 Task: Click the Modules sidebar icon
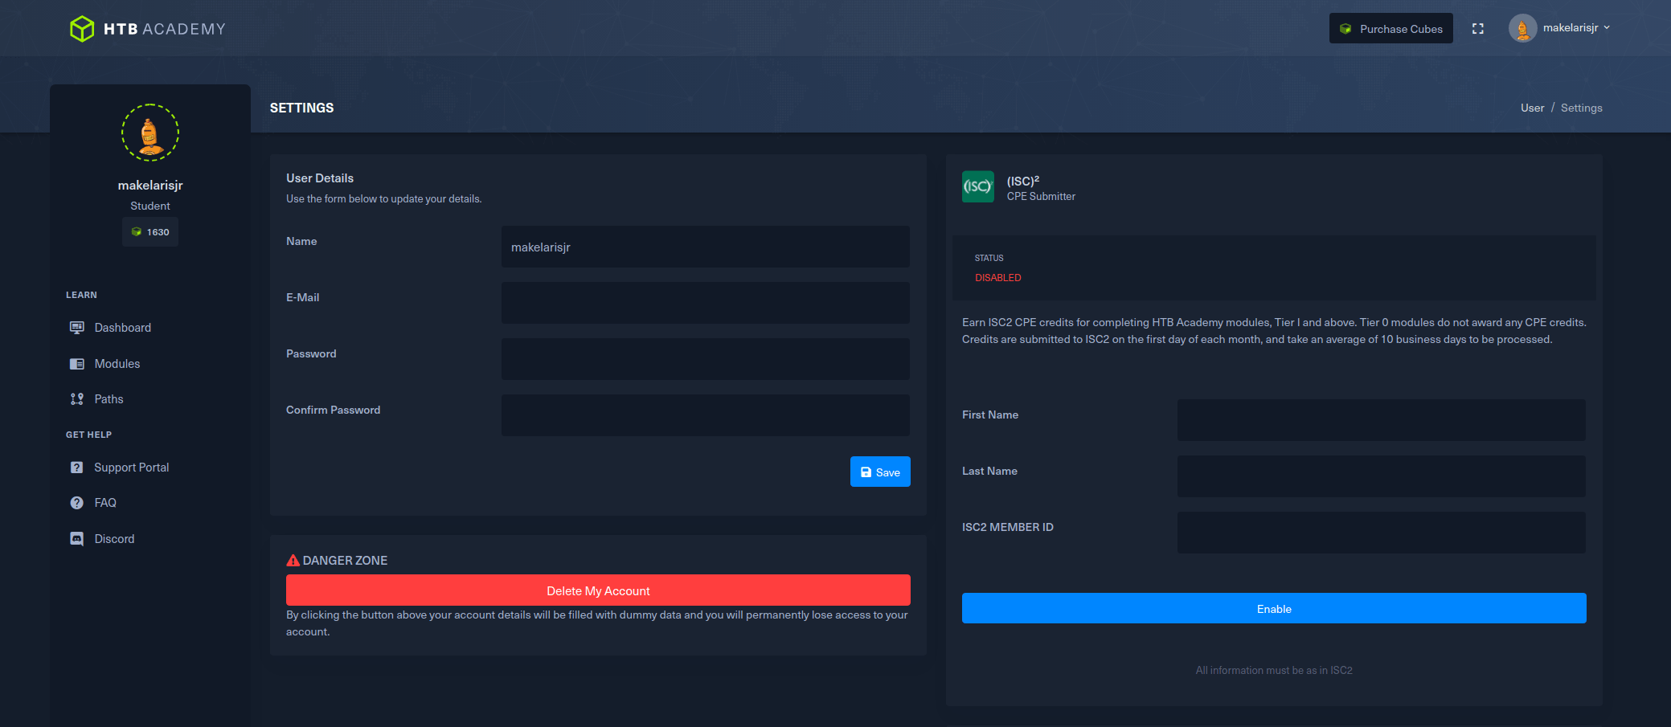pos(77,364)
